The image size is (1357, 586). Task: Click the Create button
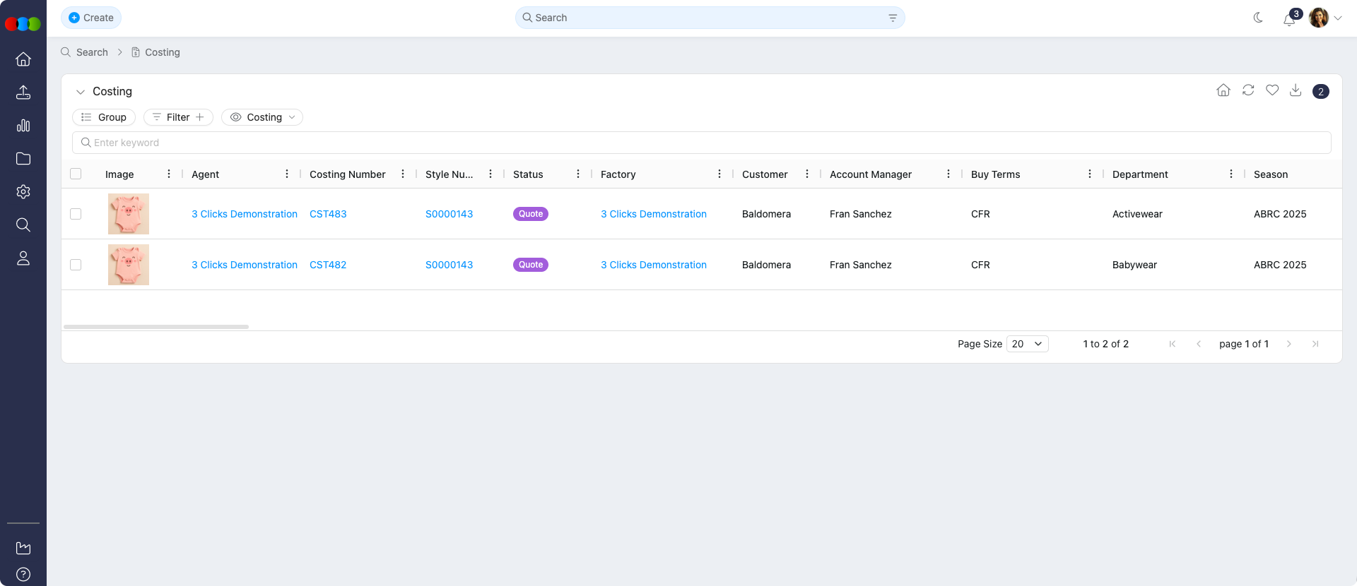click(x=91, y=18)
